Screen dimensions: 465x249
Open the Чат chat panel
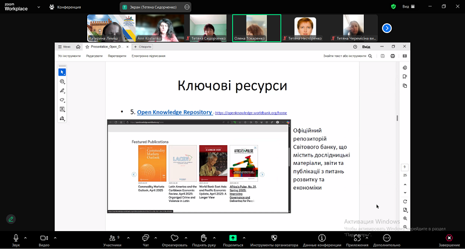point(146,239)
